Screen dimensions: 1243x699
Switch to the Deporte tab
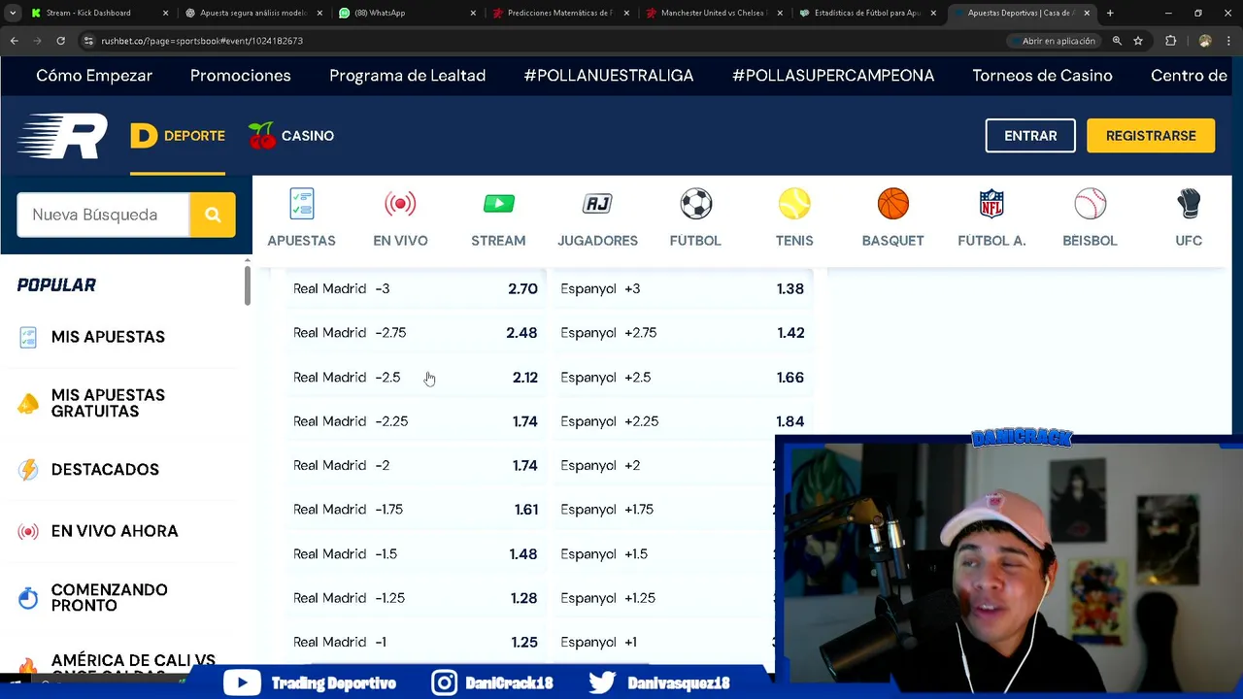coord(178,136)
